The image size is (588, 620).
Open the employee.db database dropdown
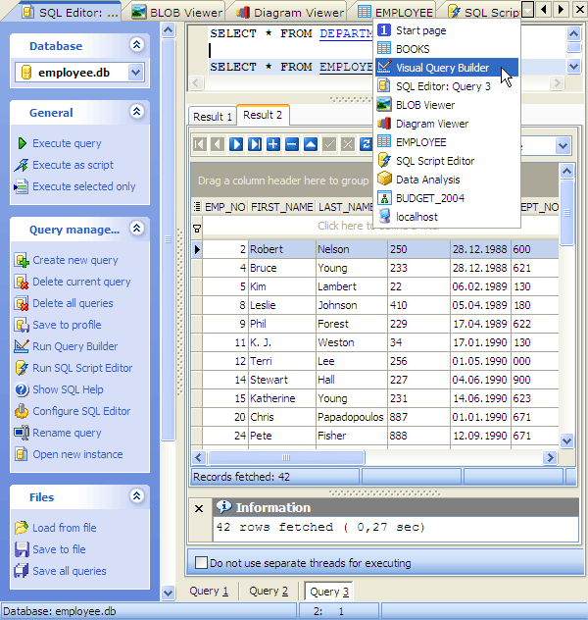[136, 73]
